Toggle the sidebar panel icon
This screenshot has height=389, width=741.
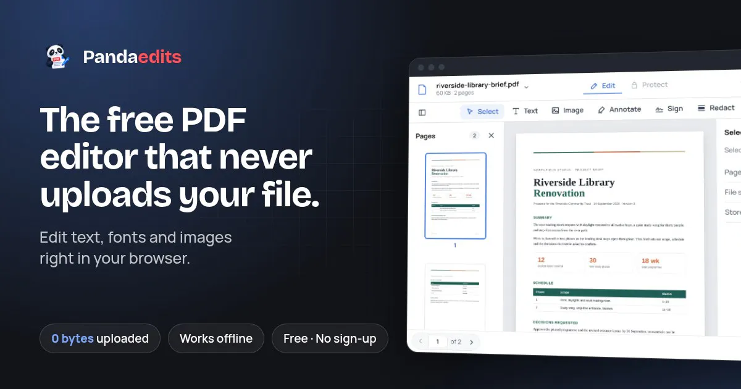tap(422, 112)
